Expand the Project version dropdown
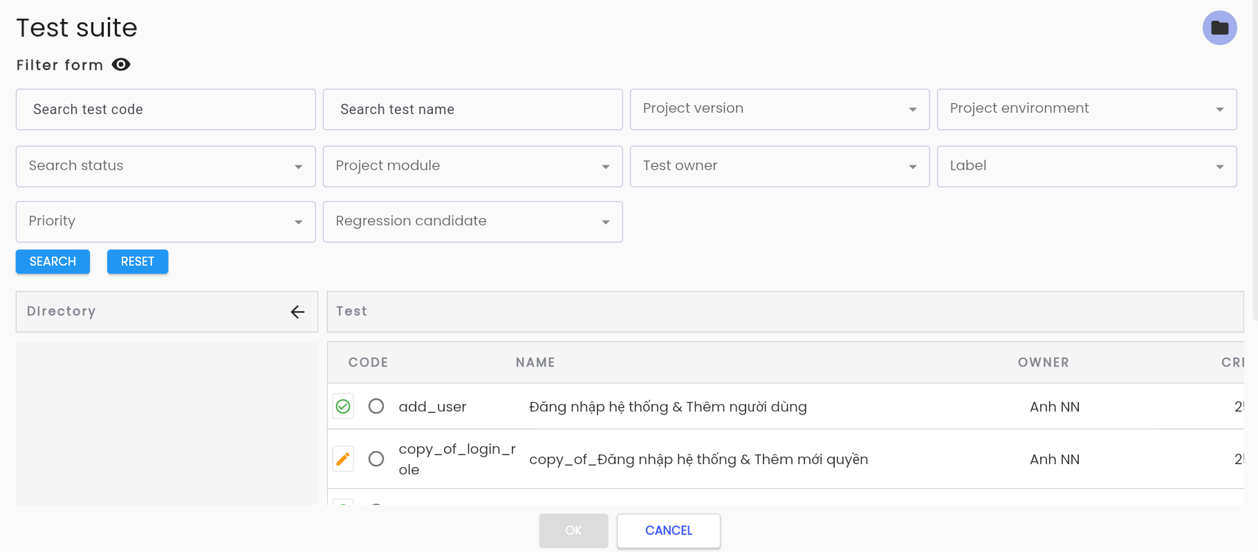 [779, 109]
